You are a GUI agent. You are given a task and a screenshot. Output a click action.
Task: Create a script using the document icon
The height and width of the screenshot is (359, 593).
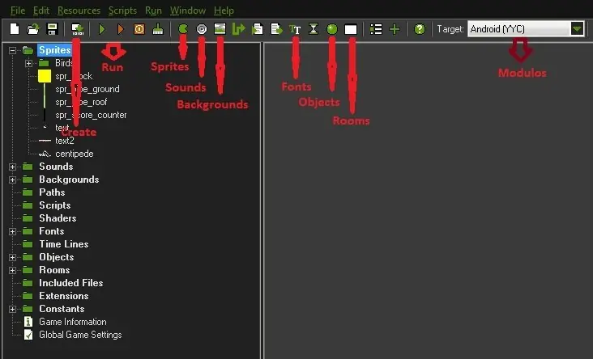click(x=258, y=29)
